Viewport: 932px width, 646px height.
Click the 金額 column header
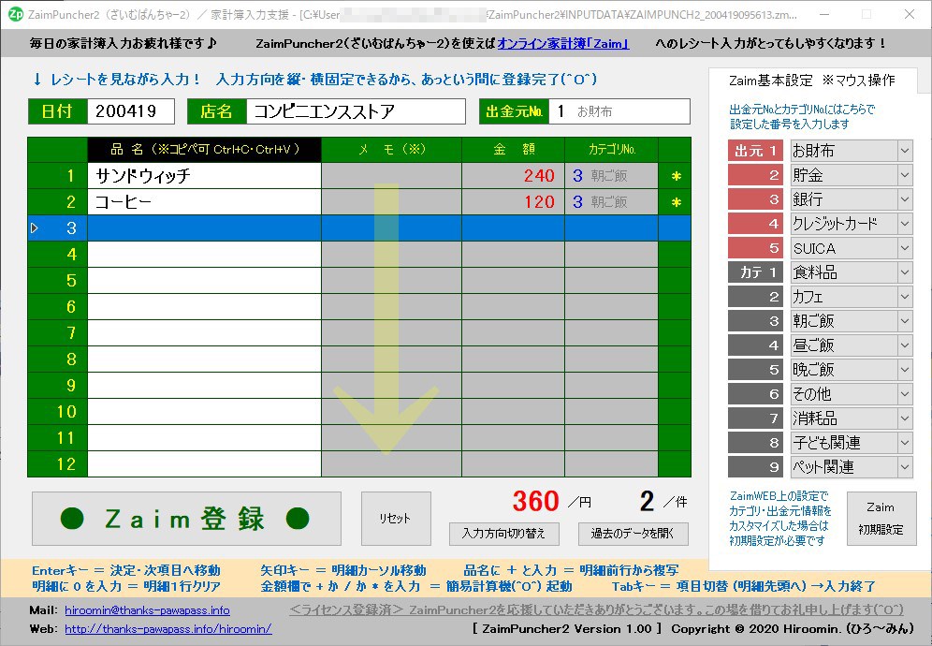coord(513,150)
